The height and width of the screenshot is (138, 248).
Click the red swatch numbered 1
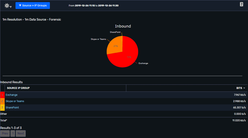pos(2,95)
